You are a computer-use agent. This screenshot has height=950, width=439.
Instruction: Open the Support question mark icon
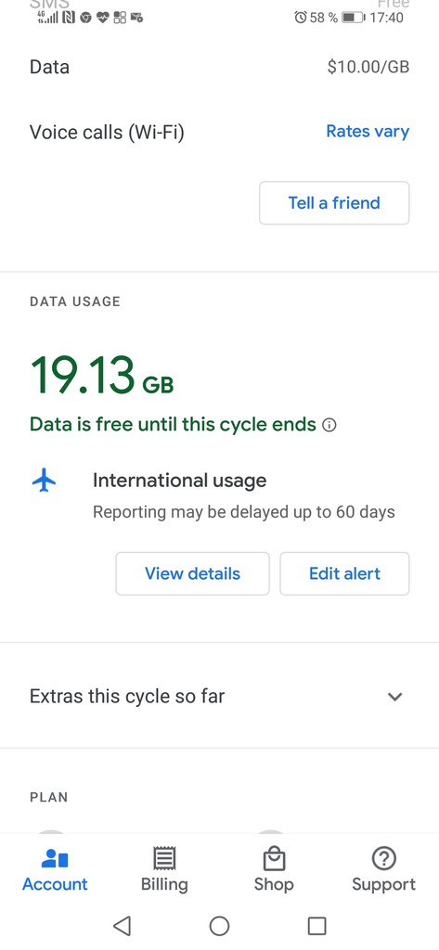[384, 859]
